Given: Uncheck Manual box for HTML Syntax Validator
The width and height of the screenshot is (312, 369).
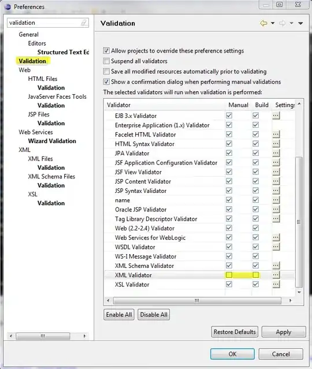Looking at the screenshot, I should click(x=229, y=144).
